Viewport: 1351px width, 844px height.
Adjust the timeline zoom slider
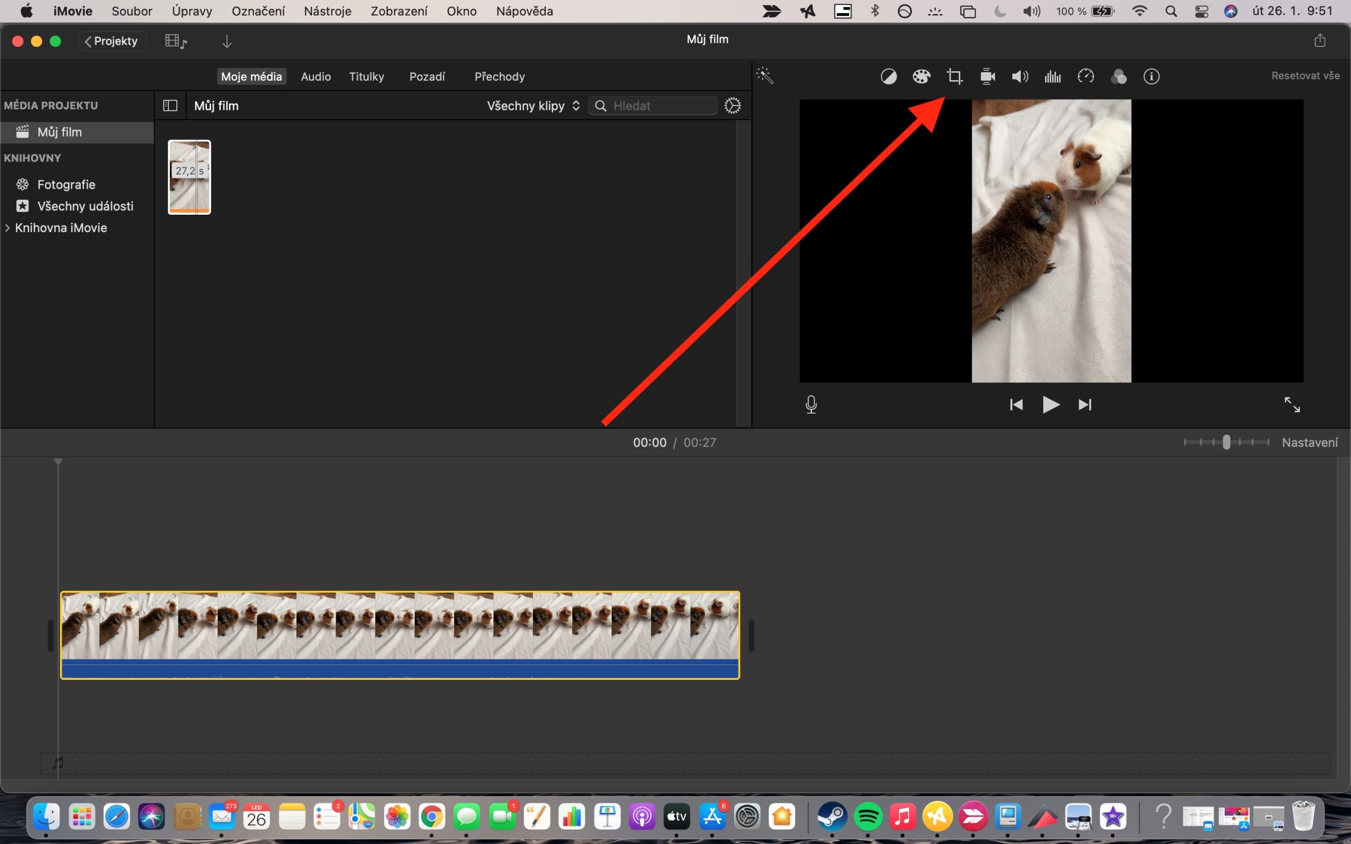pyautogui.click(x=1226, y=442)
